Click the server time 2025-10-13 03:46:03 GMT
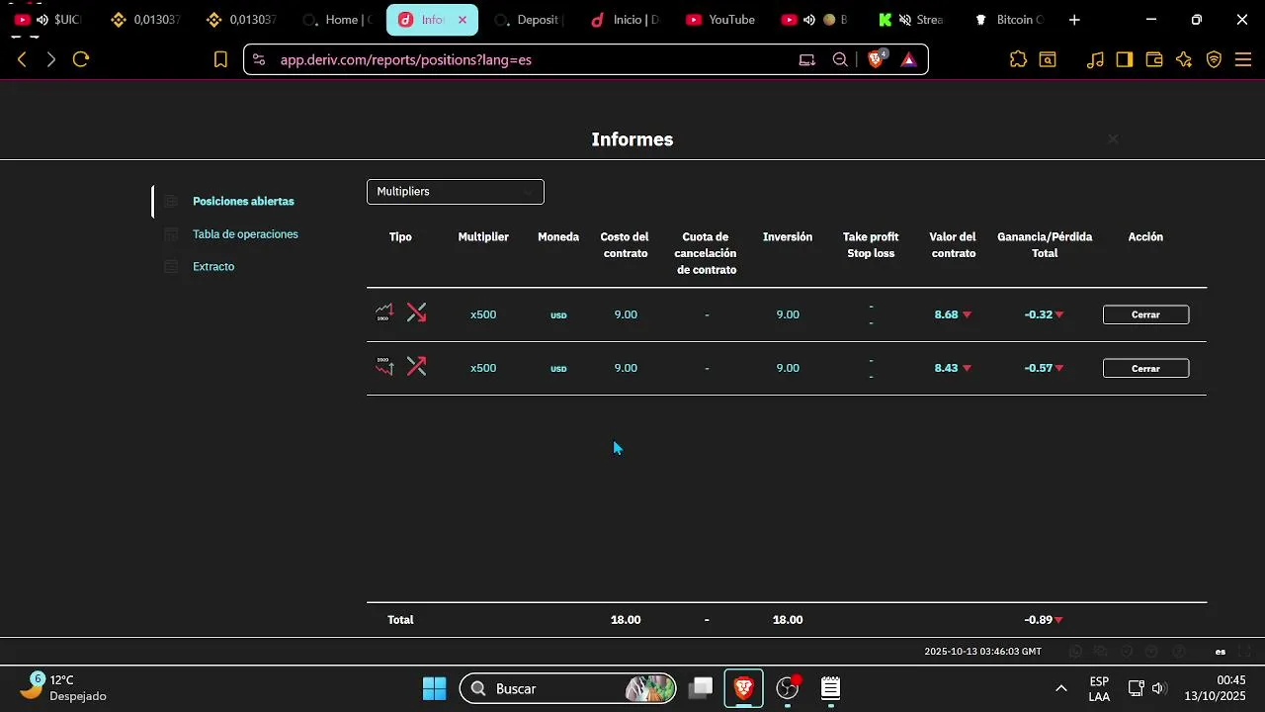This screenshot has width=1265, height=712. pyautogui.click(x=982, y=652)
